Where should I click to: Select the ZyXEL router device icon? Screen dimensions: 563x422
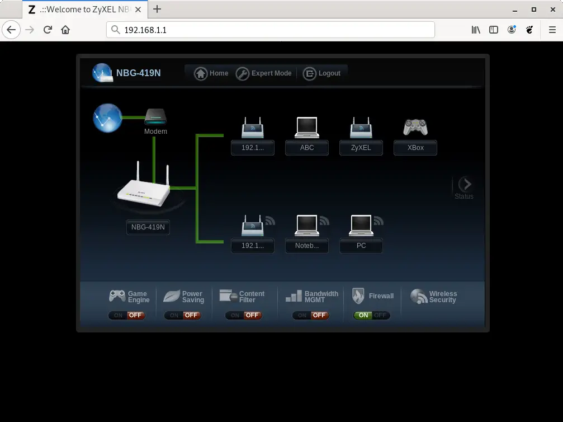click(361, 128)
